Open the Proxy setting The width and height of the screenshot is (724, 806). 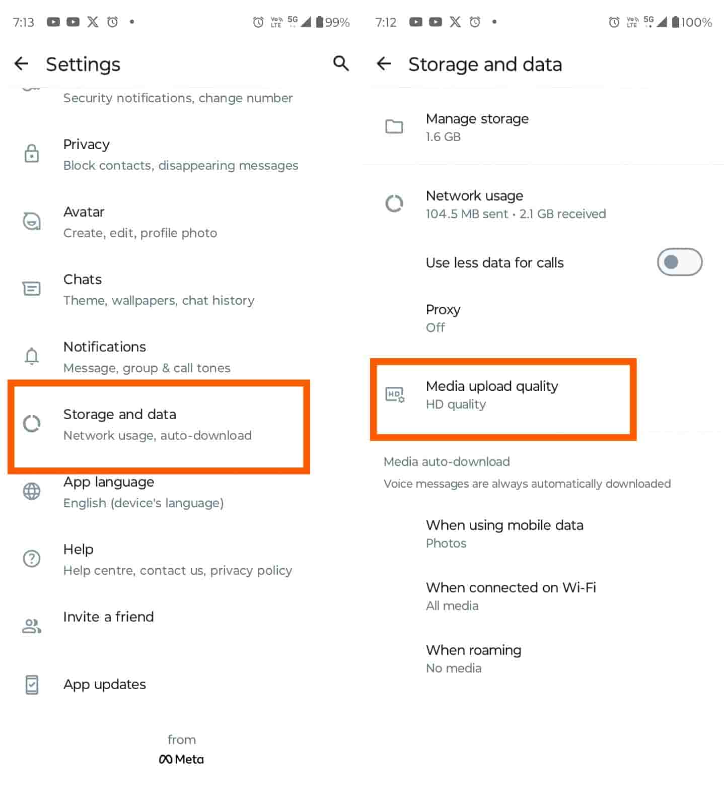[x=443, y=318]
